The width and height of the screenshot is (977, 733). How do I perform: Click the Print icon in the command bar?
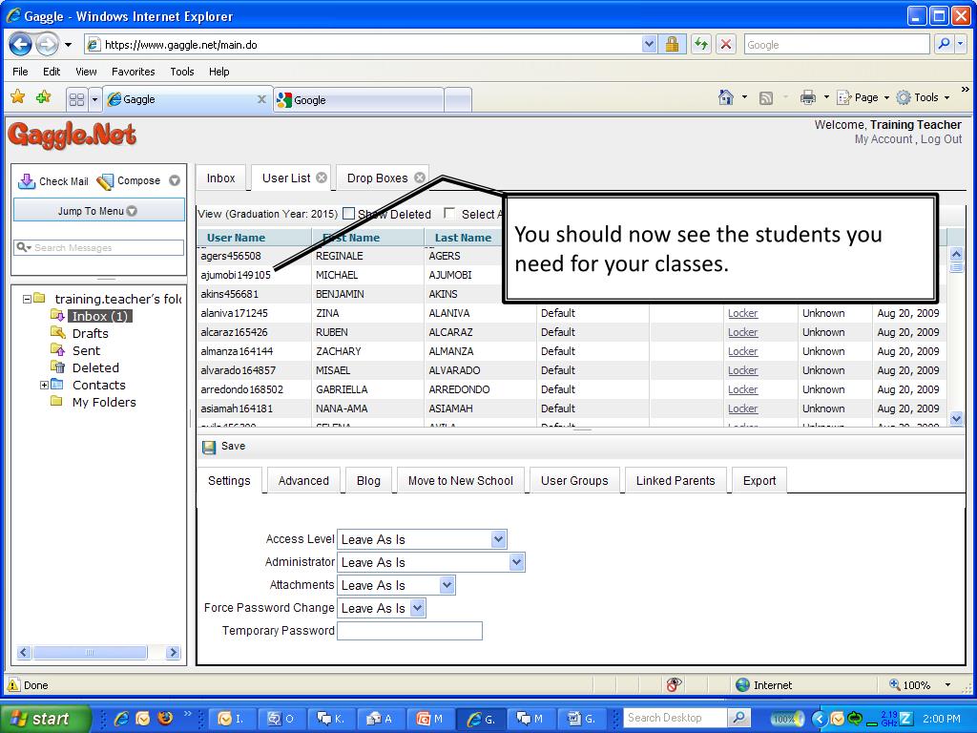(x=808, y=97)
